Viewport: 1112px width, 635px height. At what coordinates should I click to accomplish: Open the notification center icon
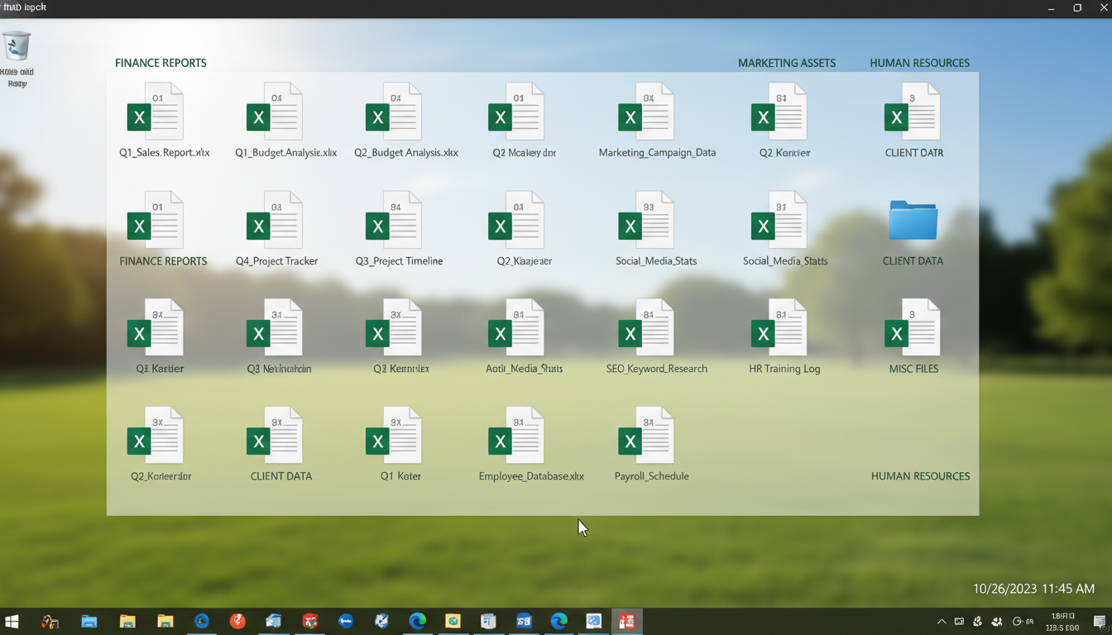click(1099, 622)
